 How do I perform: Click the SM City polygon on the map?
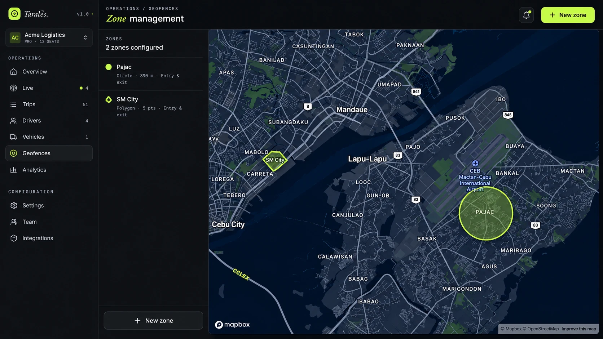click(x=275, y=161)
